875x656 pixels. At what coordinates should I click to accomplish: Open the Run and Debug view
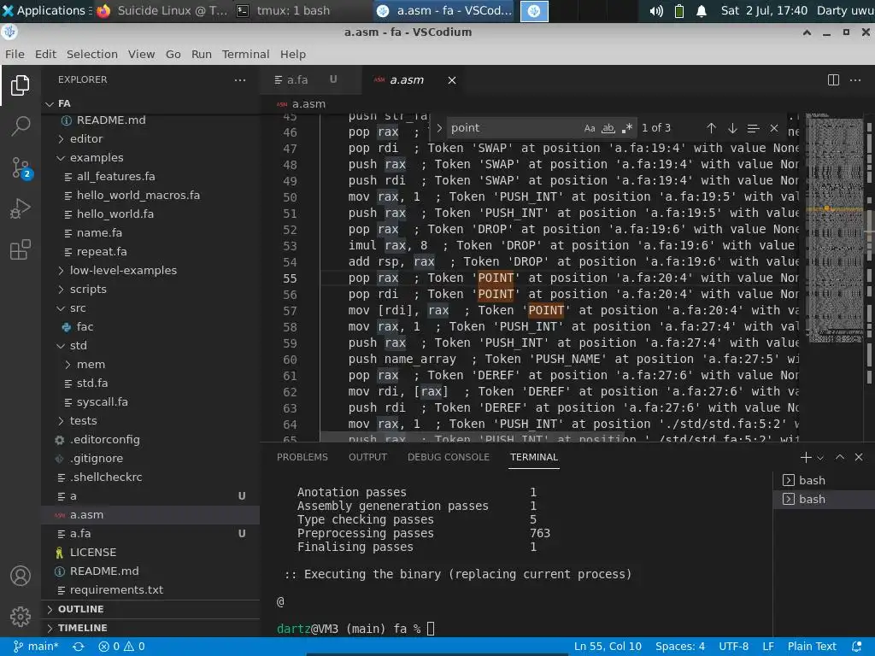click(21, 208)
